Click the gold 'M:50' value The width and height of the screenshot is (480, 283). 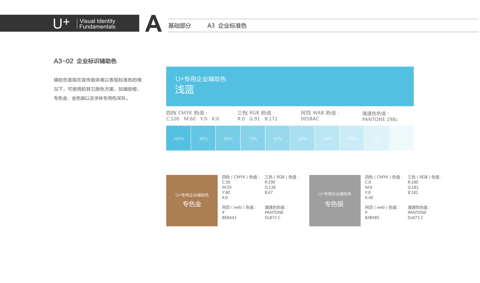pyautogui.click(x=227, y=187)
